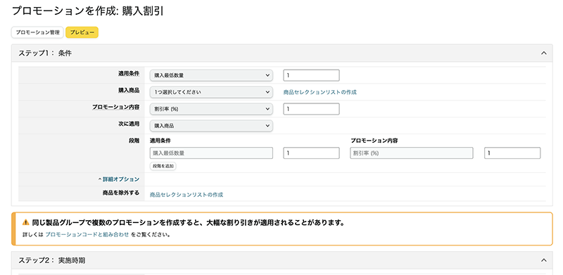Open the 適用条件 購入最低数量 dropdown

click(211, 75)
